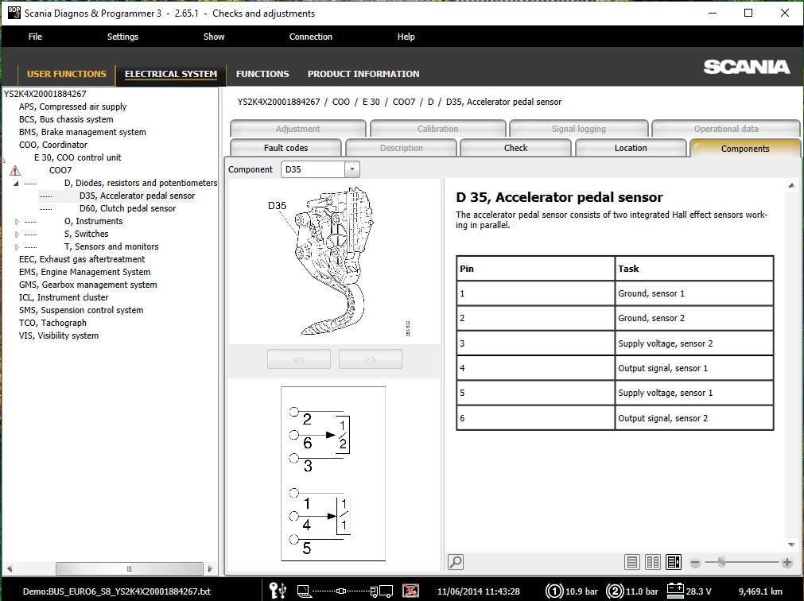The height and width of the screenshot is (601, 804).
Task: Open the Fault codes tab
Action: point(285,148)
